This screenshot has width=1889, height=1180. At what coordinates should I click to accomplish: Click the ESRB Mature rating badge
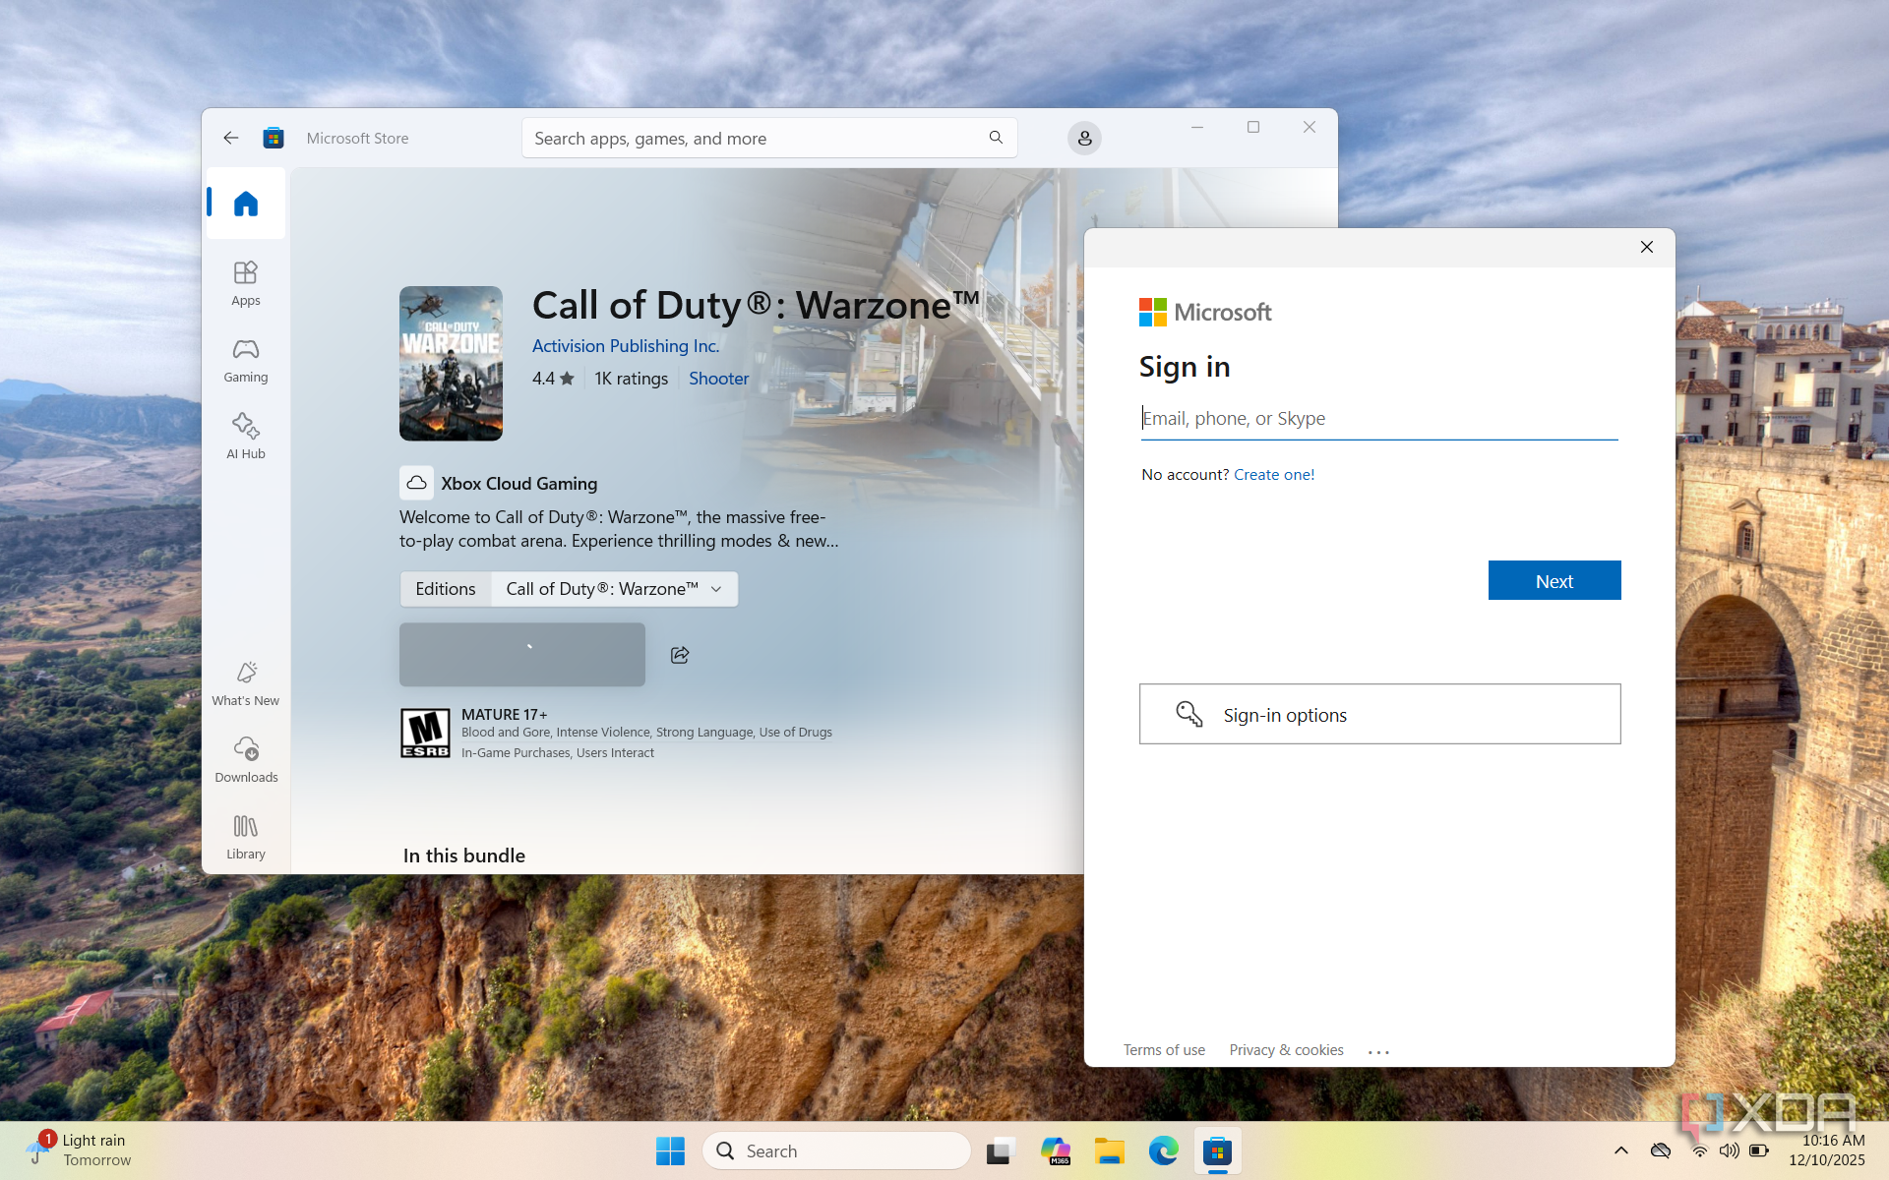tap(425, 733)
